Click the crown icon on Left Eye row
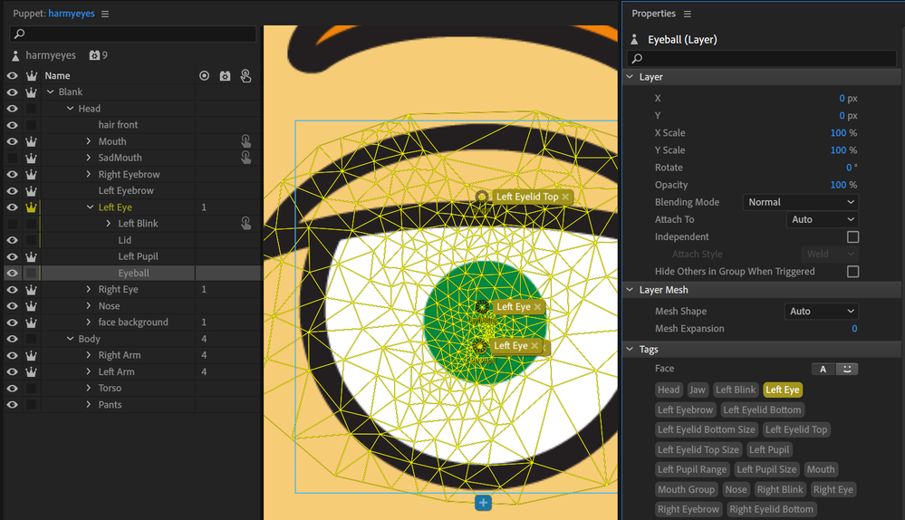The width and height of the screenshot is (905, 520). click(x=32, y=207)
